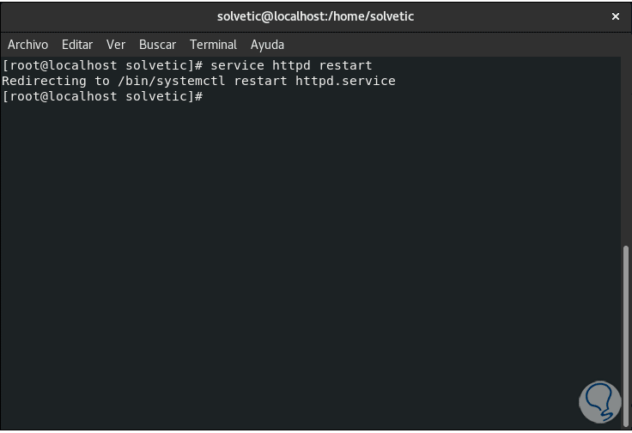
Task: Click "httpd" in the first command line
Action: [291, 65]
